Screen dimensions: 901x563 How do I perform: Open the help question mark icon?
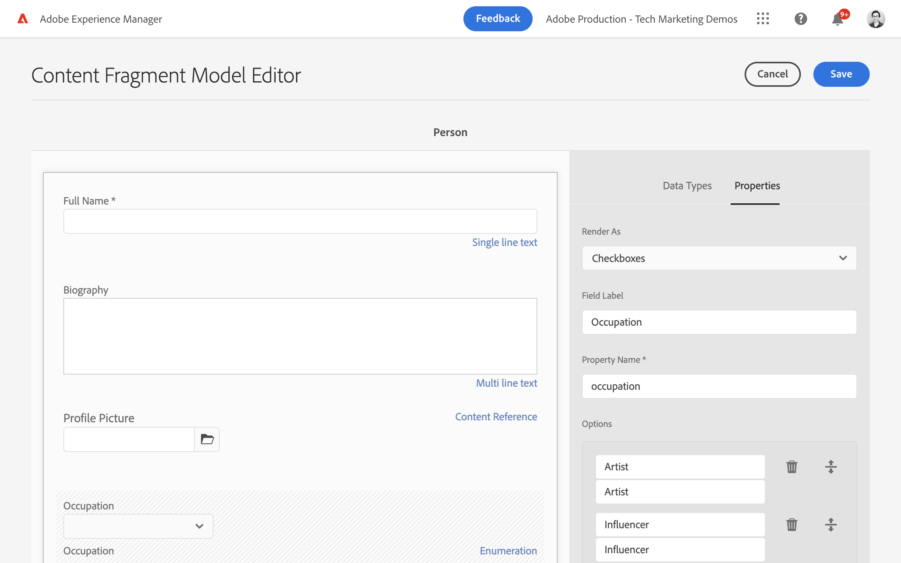pos(800,19)
